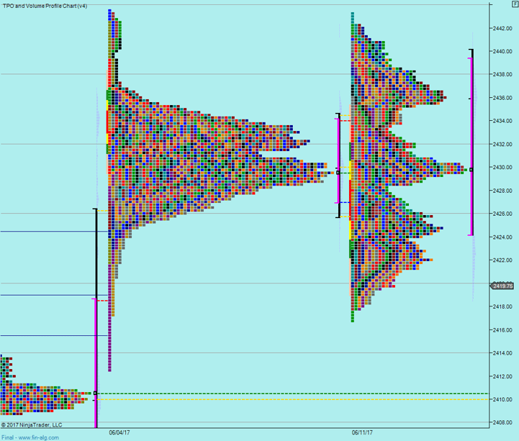519x441 pixels.
Task: Click the POC square marker at 2410.50
Action: pyautogui.click(x=95, y=394)
